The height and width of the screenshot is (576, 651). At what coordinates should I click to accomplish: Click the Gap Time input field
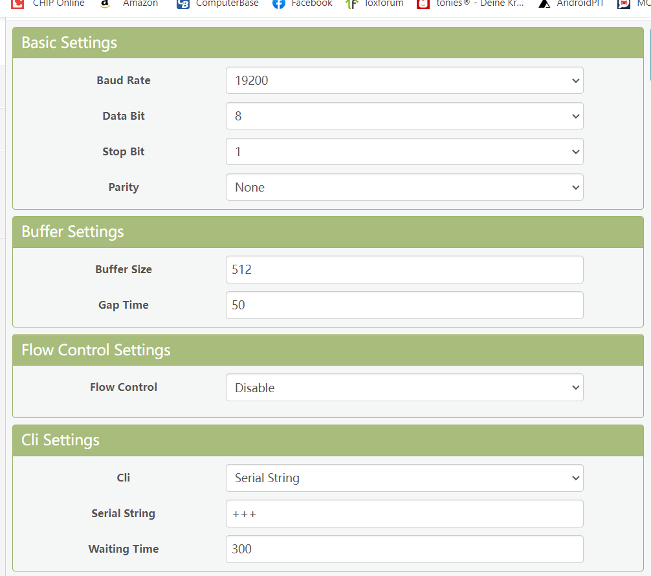(404, 305)
